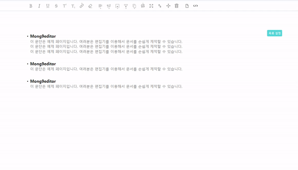Click the new document page icon
The width and height of the screenshot is (298, 170).
[x=187, y=6]
